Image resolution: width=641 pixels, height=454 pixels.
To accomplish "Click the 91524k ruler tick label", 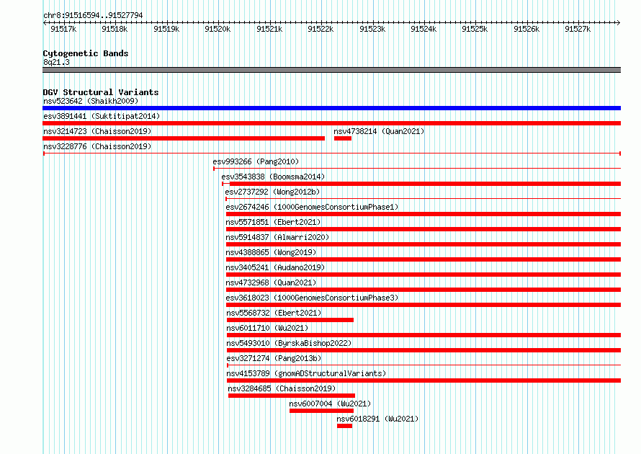I will [x=423, y=29].
